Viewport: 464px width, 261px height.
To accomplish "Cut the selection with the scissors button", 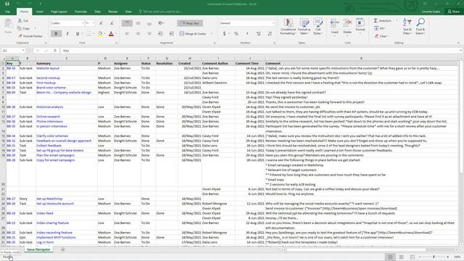I will (23, 20).
